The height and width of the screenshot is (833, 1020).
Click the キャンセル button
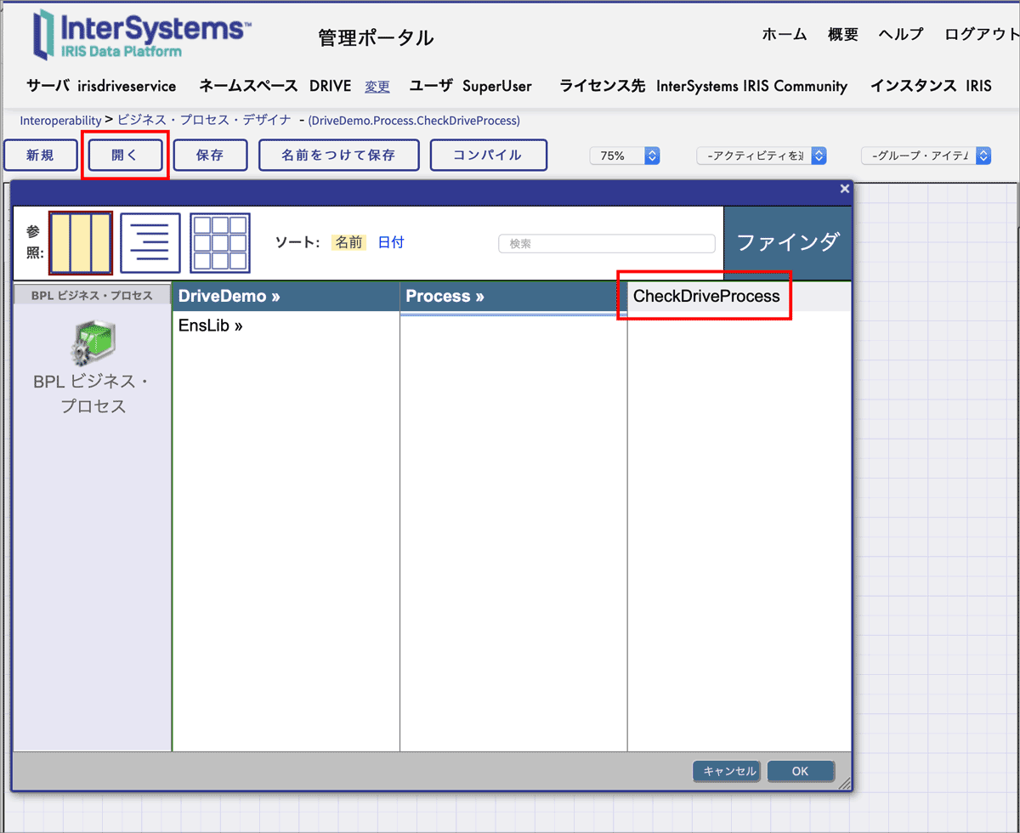click(x=728, y=771)
